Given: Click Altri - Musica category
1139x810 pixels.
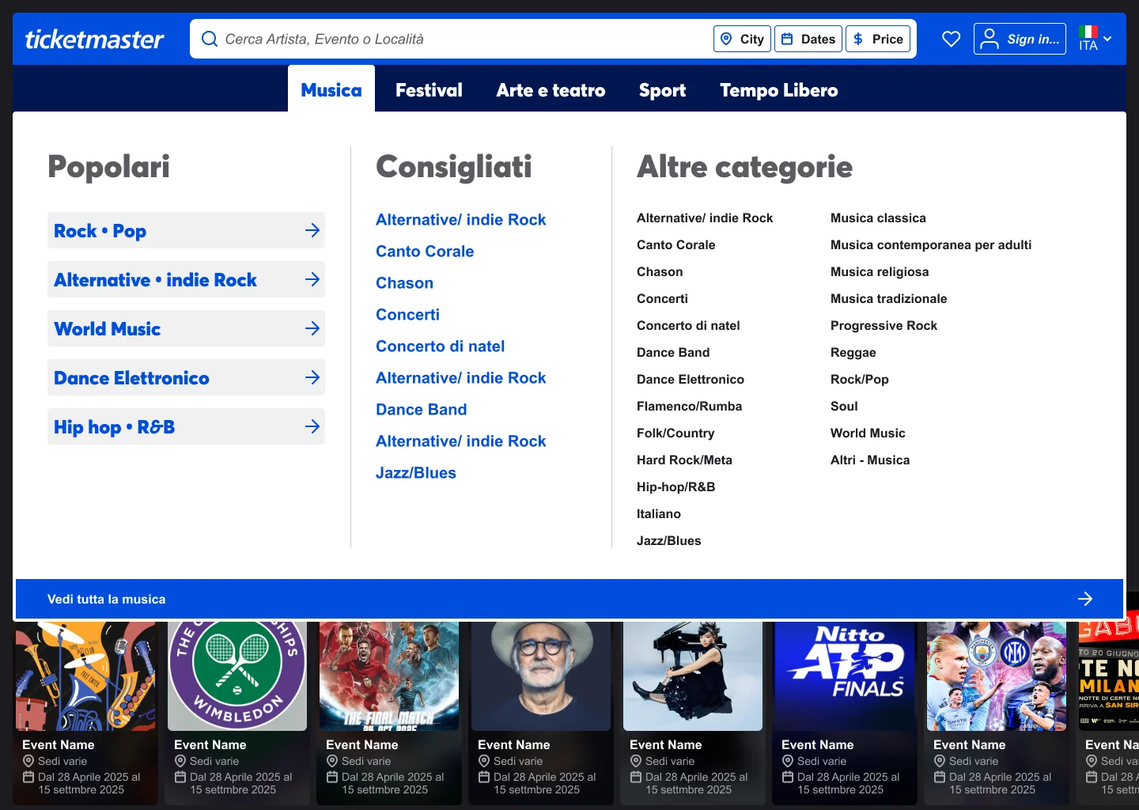Looking at the screenshot, I should 869,460.
